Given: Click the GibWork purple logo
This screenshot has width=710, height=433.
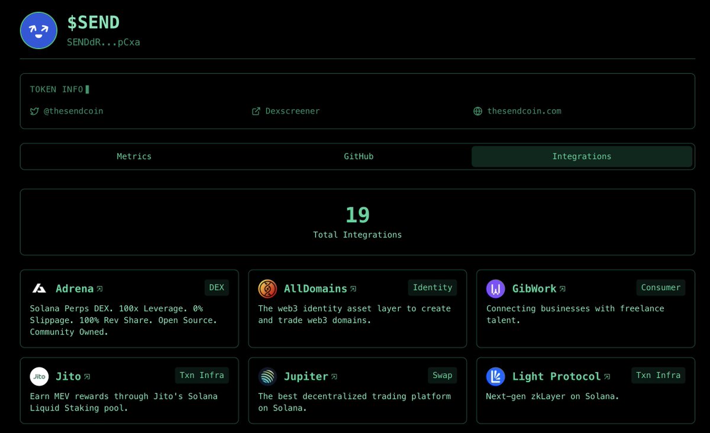Looking at the screenshot, I should click(x=495, y=288).
